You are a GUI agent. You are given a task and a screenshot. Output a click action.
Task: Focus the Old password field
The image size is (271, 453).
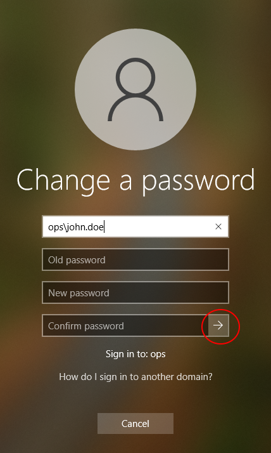pyautogui.click(x=135, y=259)
